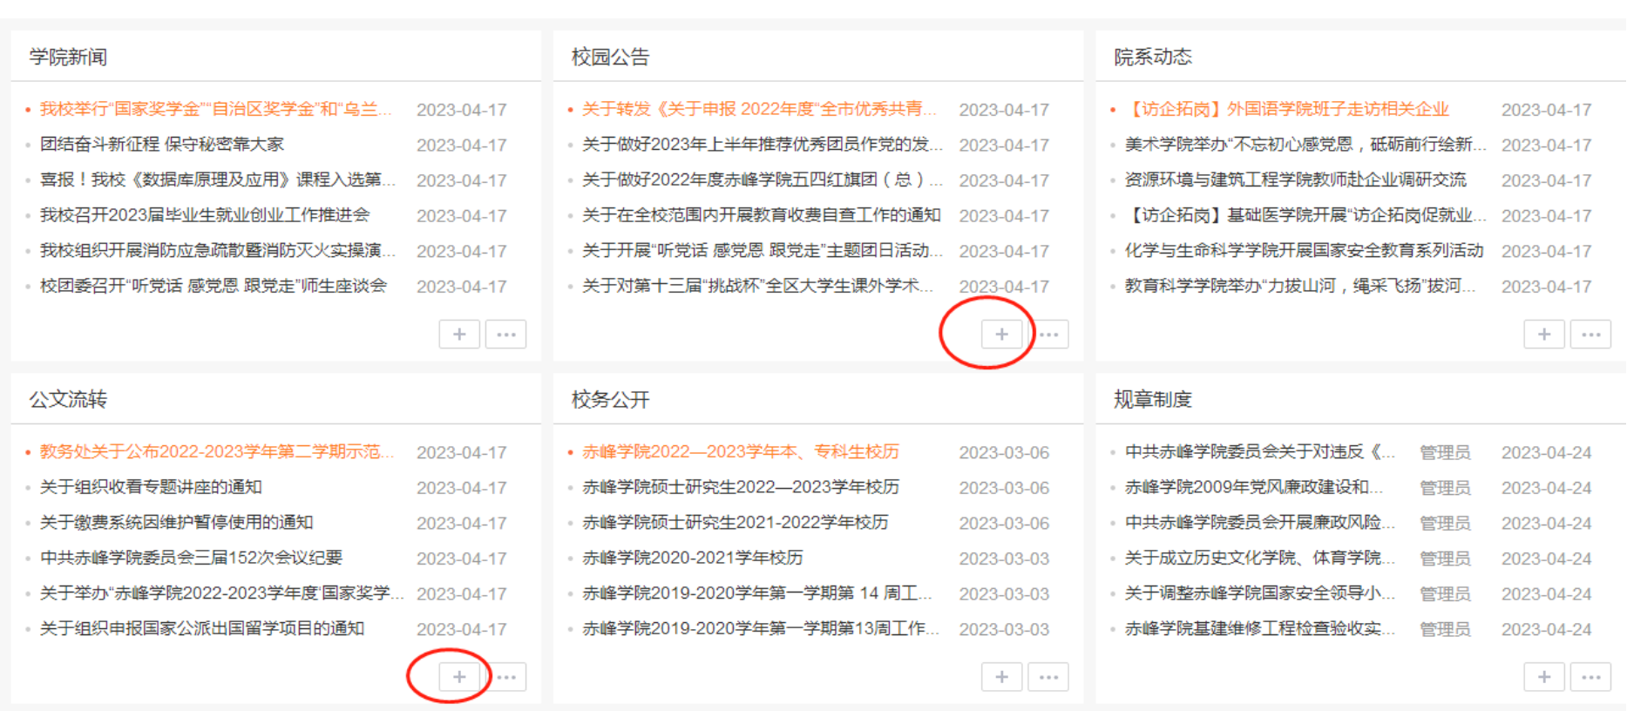Select the 学院新闻 panel heading

(68, 58)
